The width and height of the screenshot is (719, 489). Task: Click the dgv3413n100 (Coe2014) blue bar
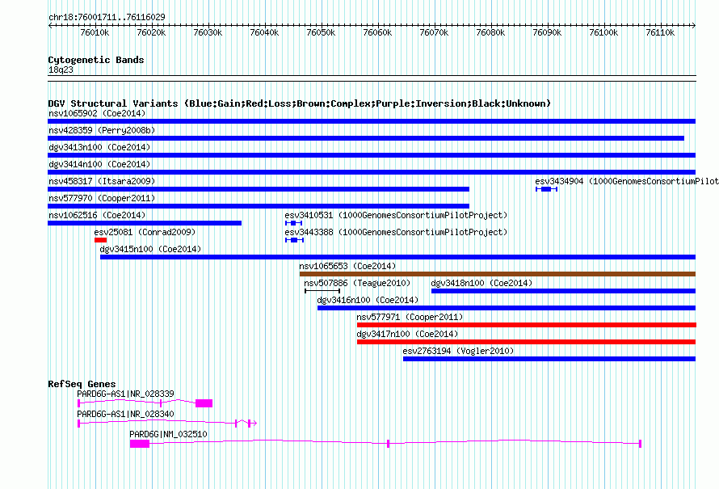click(x=372, y=155)
